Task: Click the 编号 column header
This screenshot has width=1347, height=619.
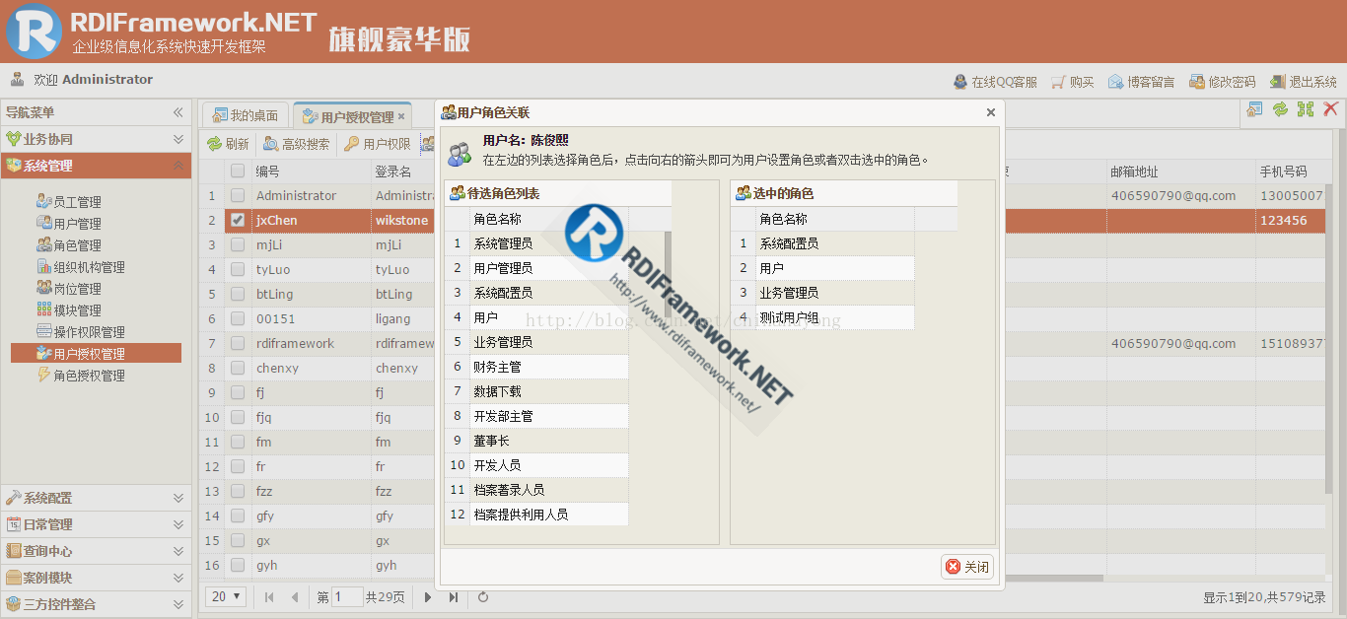Action: [311, 171]
